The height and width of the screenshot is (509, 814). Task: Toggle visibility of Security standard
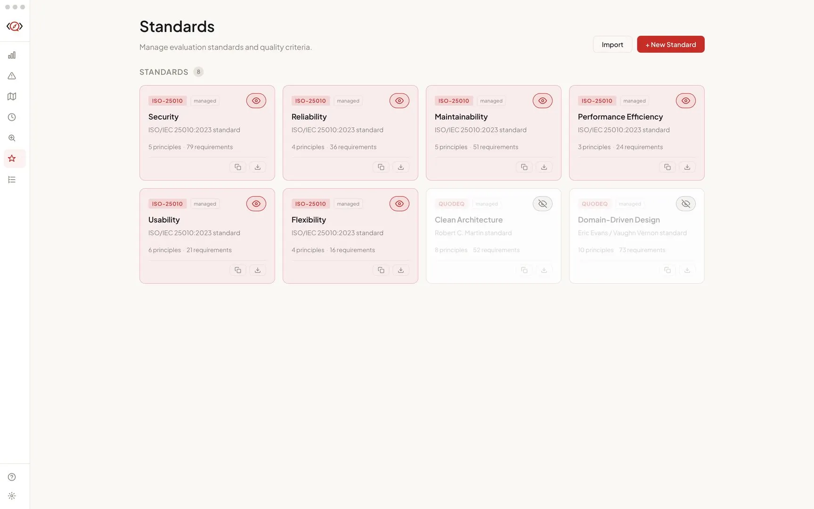point(256,101)
